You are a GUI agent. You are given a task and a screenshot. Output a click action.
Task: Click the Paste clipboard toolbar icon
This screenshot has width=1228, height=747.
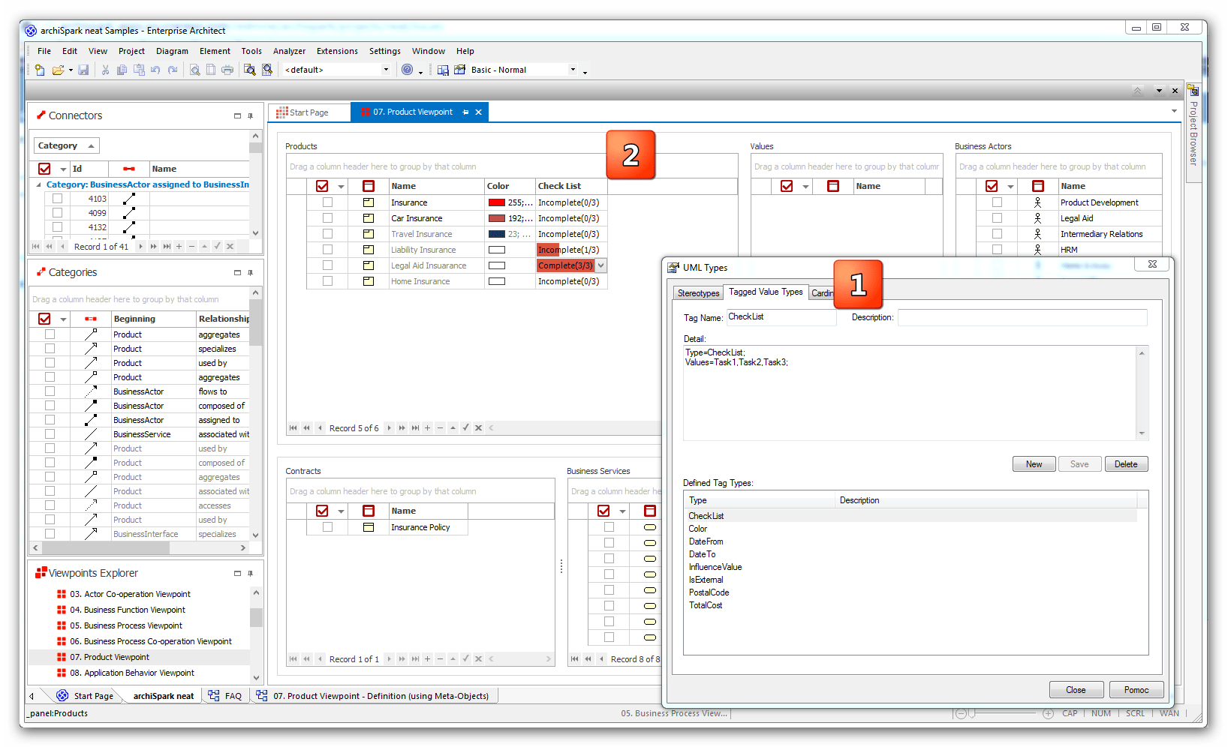coord(139,70)
